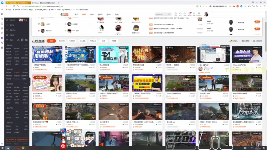Open favorites star in browser left sidebar
This screenshot has height=150, width=267.
(x=2, y=9)
